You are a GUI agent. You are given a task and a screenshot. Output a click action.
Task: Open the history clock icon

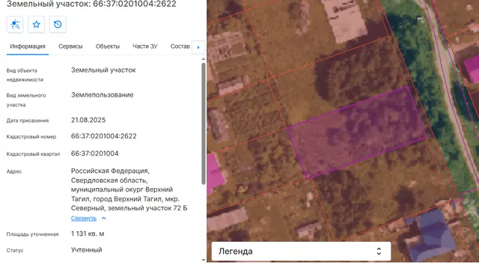(x=58, y=25)
